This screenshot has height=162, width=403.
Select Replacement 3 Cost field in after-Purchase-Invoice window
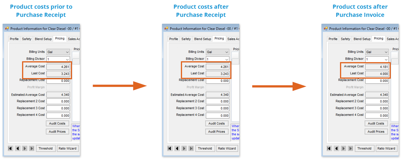377,108
